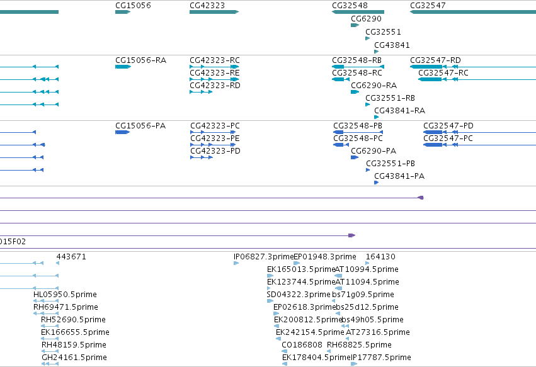Click transcript CG32548-RC

[341, 79]
